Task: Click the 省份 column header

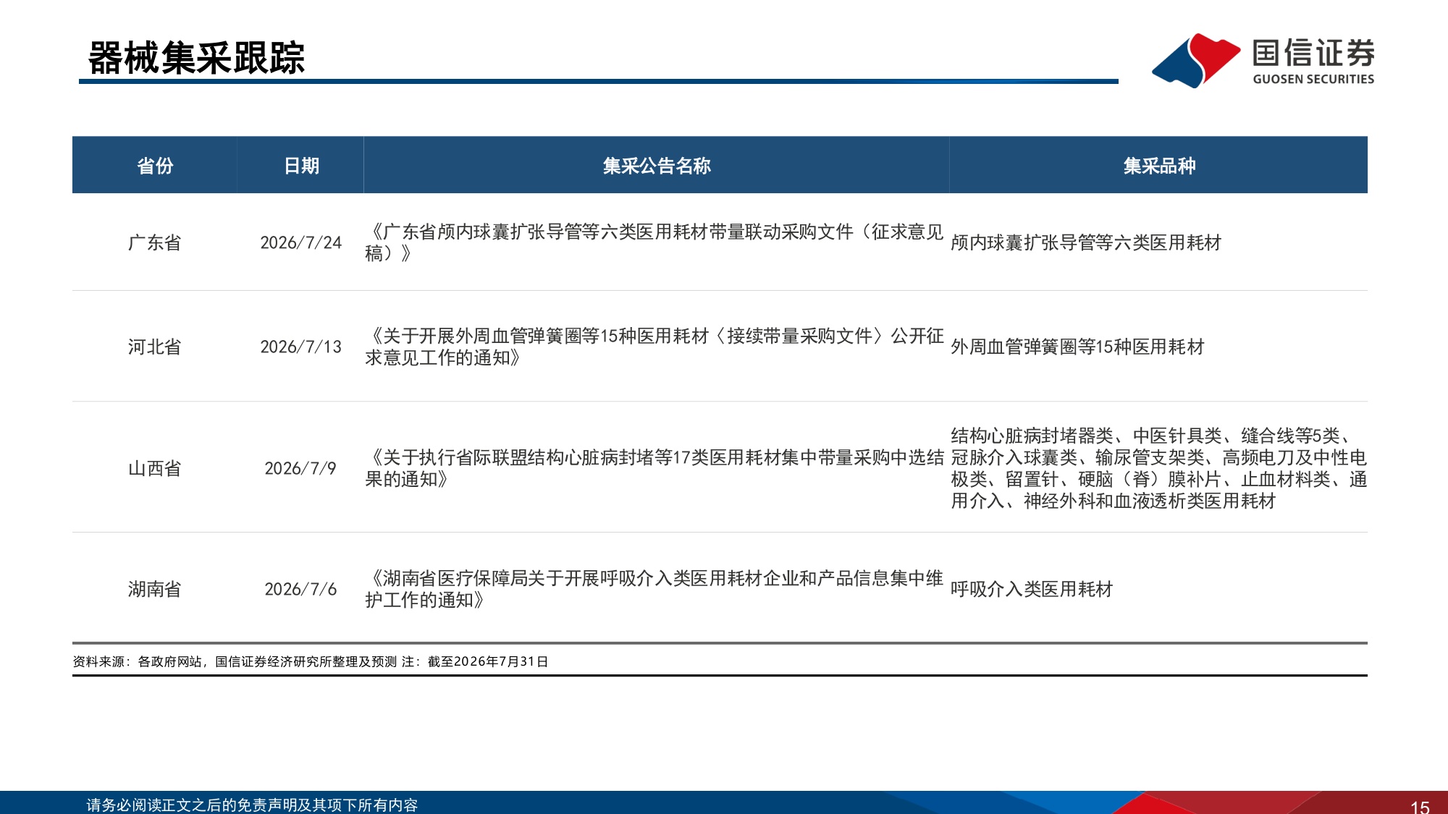Action: point(155,166)
